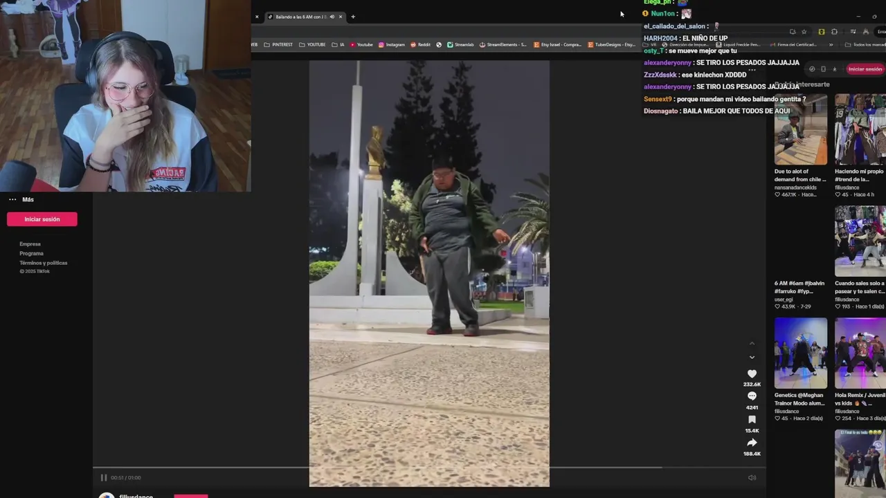Open the media control music-list icon

point(853,32)
